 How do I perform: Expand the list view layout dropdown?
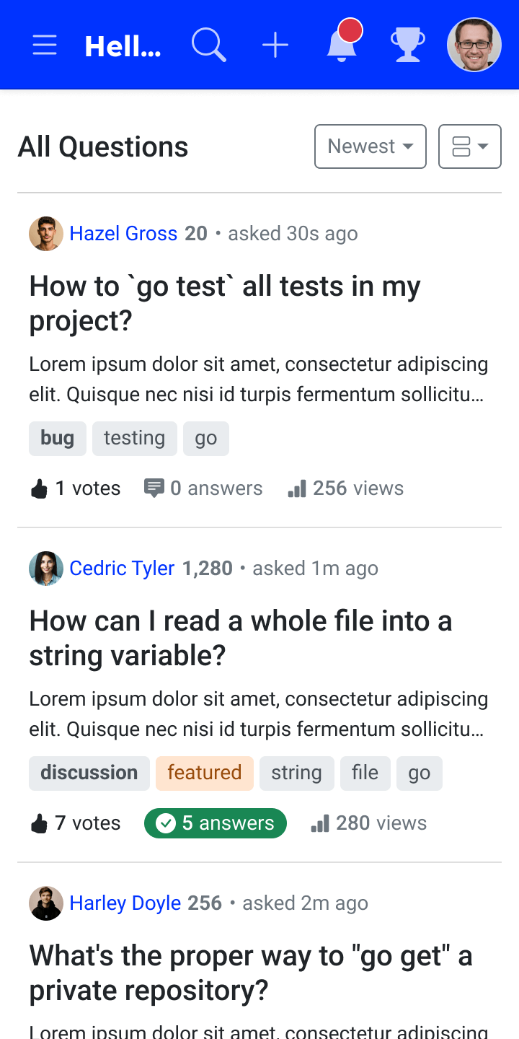(470, 146)
